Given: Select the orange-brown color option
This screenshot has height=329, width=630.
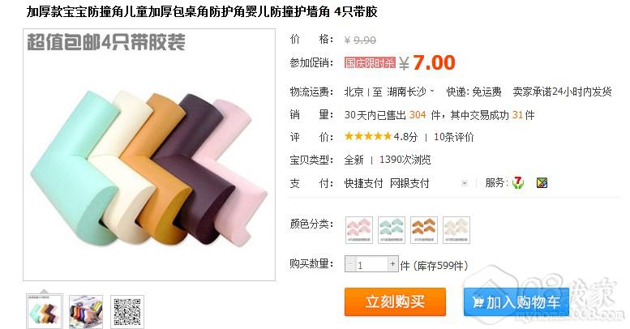Looking at the screenshot, I should pos(424,230).
